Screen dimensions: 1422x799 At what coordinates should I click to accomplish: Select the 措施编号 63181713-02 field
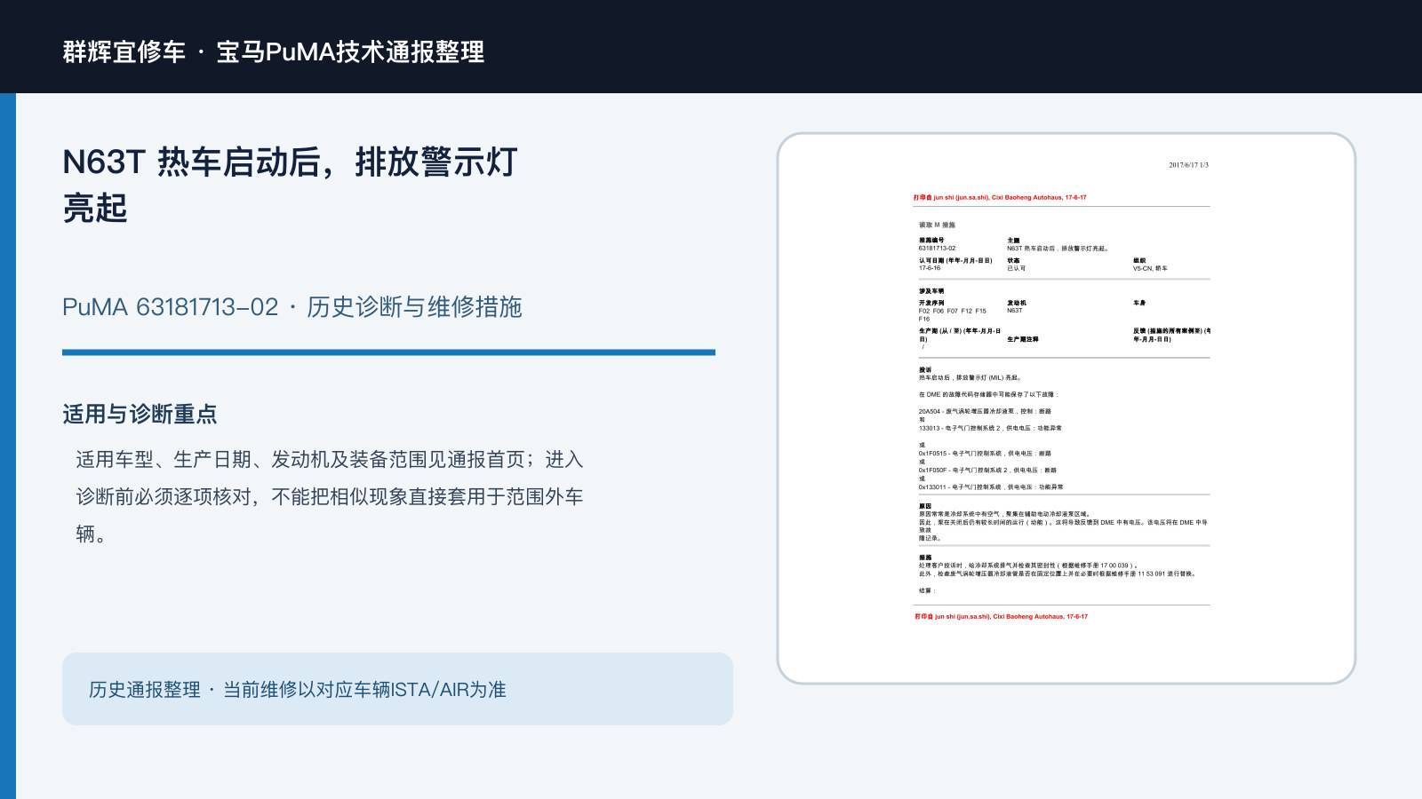(x=938, y=245)
